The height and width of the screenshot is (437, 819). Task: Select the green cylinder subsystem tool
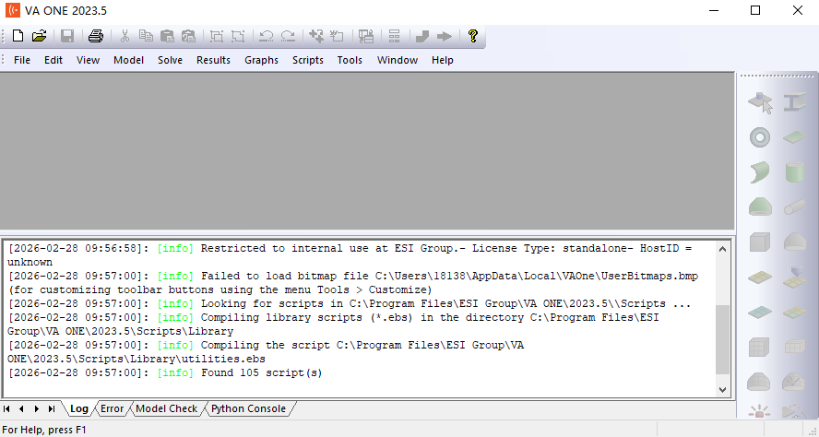(x=794, y=172)
